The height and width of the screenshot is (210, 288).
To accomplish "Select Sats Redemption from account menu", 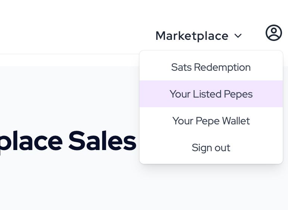I will click(211, 67).
